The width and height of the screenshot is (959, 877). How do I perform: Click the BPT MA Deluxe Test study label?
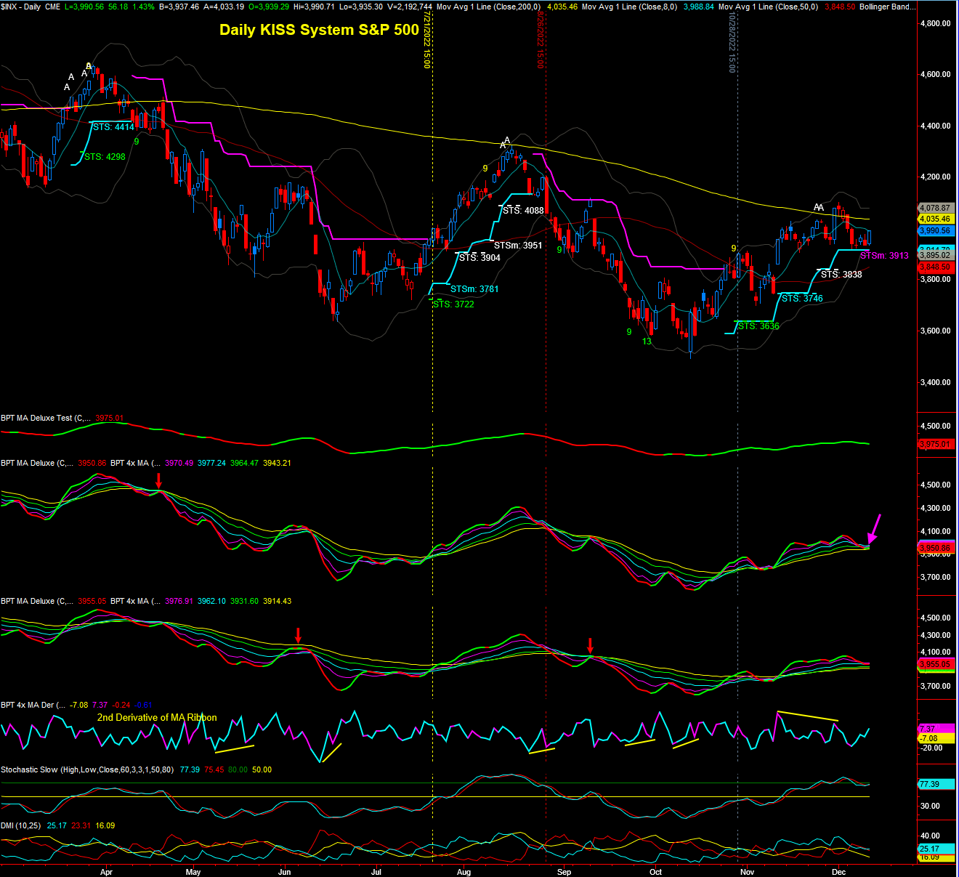(46, 418)
